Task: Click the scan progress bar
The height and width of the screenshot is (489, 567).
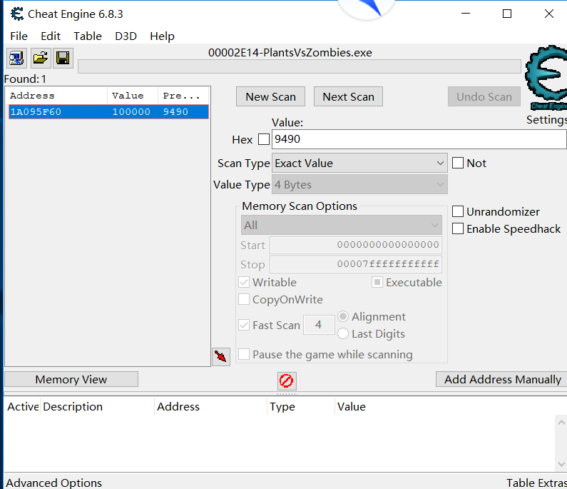Action: click(x=299, y=66)
